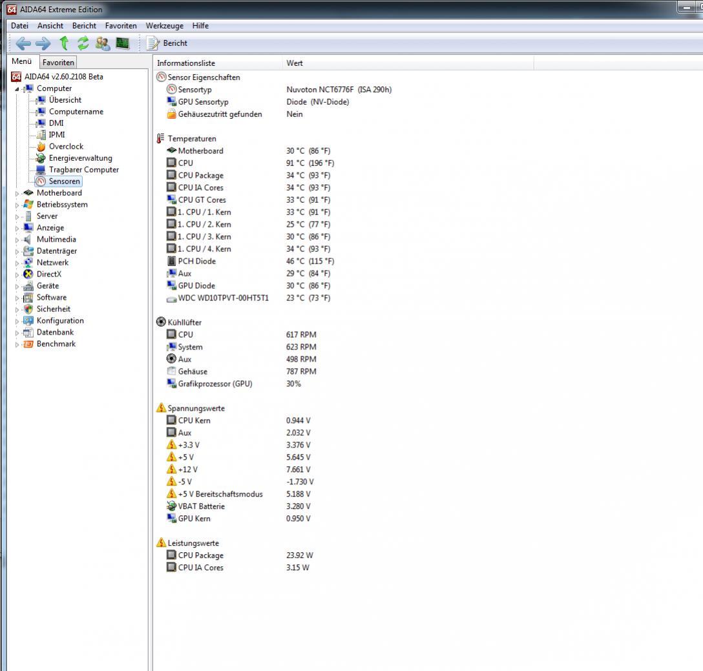
Task: Open the Bericht menu in menu bar
Action: pyautogui.click(x=84, y=26)
